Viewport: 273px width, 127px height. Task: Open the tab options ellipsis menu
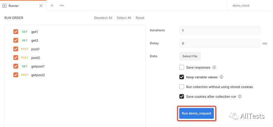62,6
